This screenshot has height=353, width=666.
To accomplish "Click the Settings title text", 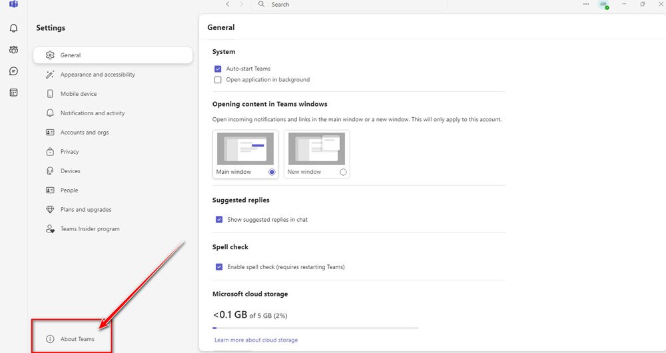I will (51, 28).
